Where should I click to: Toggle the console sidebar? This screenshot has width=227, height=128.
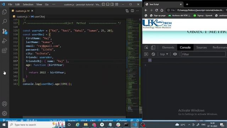pyautogui.click(x=146, y=54)
